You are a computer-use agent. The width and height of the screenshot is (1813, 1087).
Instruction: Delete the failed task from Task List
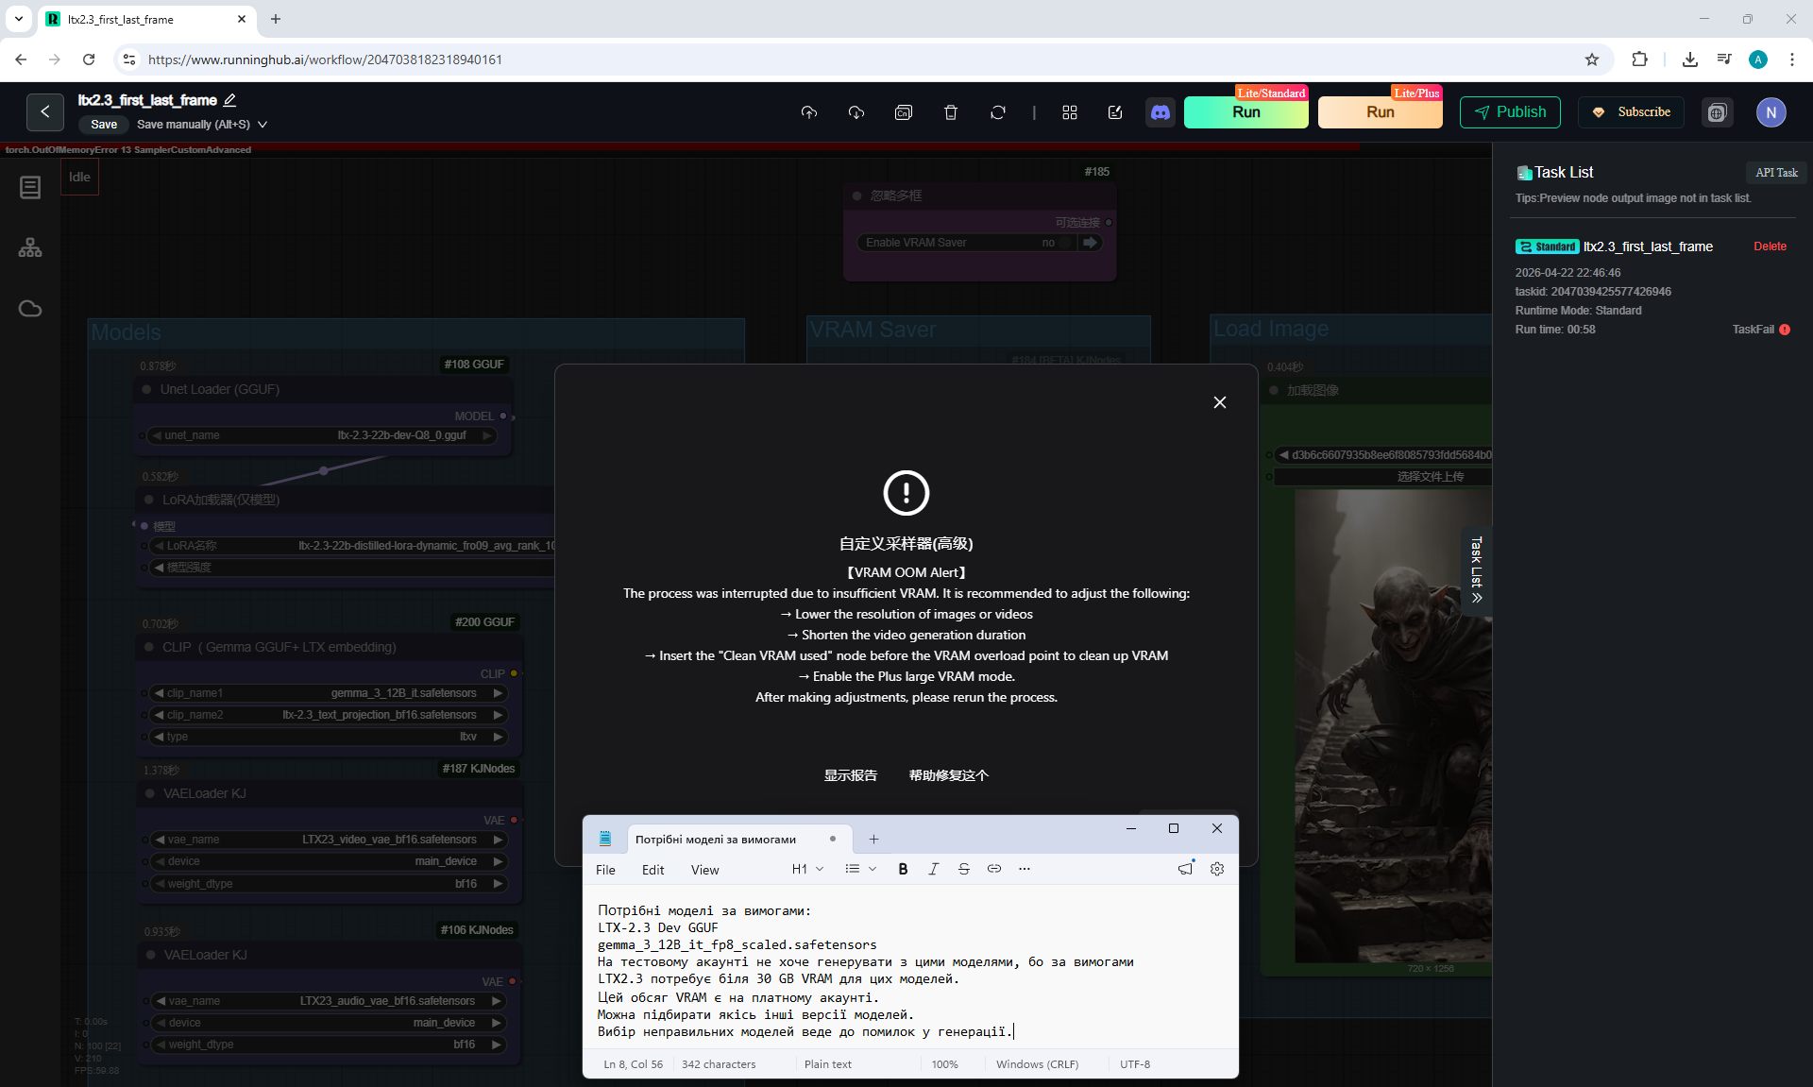1770,246
